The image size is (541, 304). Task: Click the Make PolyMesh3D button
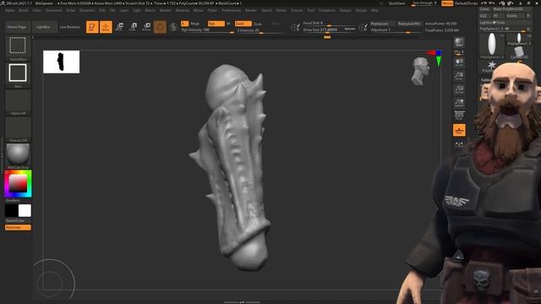click(512, 9)
